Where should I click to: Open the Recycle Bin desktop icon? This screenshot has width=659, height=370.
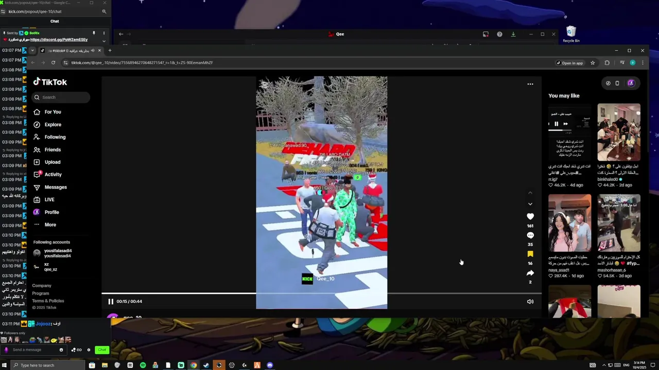[571, 34]
